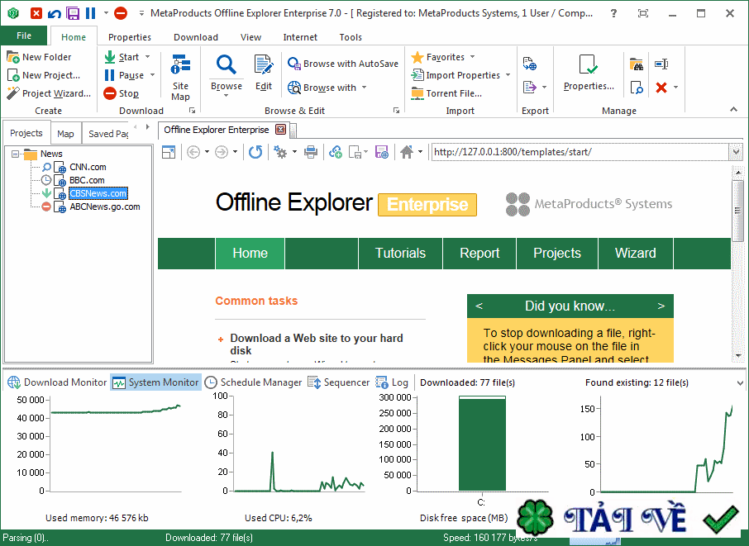749x546 pixels.
Task: Click the Tutorials navigation button
Action: [x=400, y=253]
